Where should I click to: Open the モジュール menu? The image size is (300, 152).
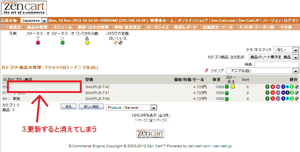point(63,27)
